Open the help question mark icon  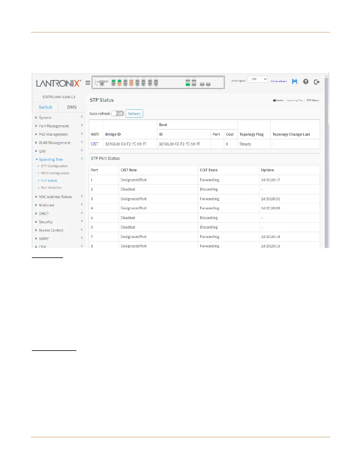306,82
